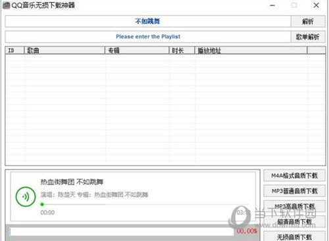329x241 pixels.
Task: Sort by the 专辑 column header
Action: pyautogui.click(x=137, y=51)
